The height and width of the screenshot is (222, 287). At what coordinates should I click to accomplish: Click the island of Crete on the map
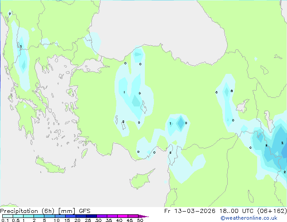(x=50, y=165)
